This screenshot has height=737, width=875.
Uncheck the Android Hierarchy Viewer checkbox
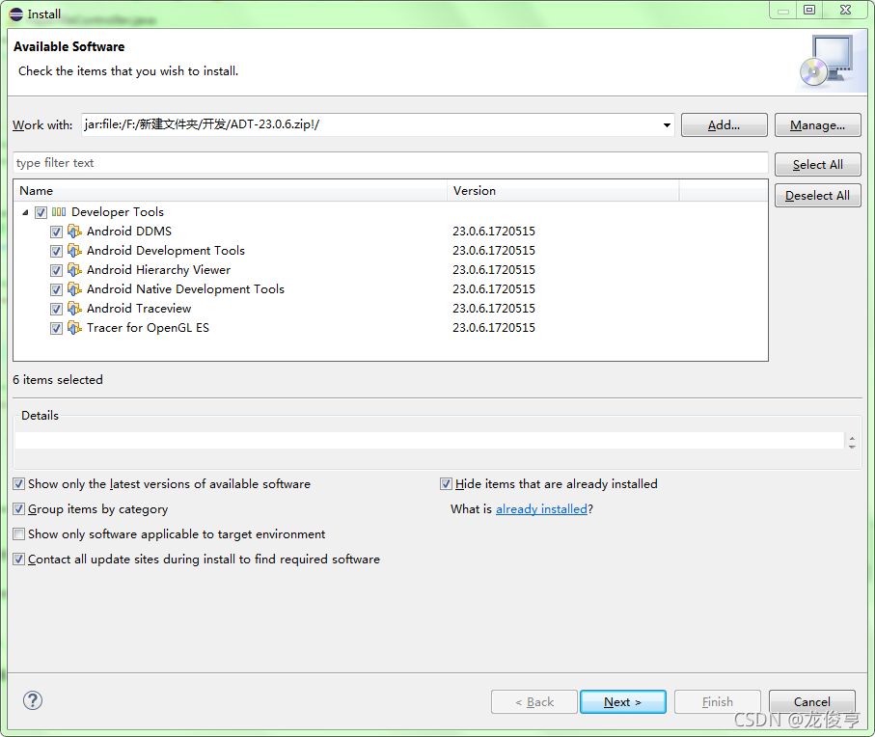pyautogui.click(x=56, y=270)
